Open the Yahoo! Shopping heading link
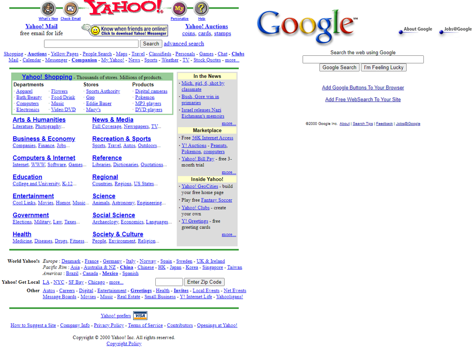The height and width of the screenshot is (351, 473). 47,77
